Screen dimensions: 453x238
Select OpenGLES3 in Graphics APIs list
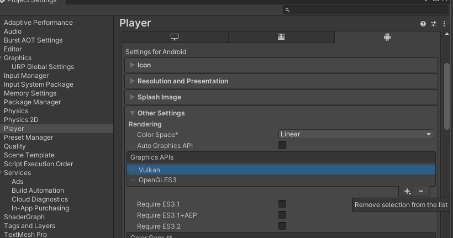click(281, 180)
